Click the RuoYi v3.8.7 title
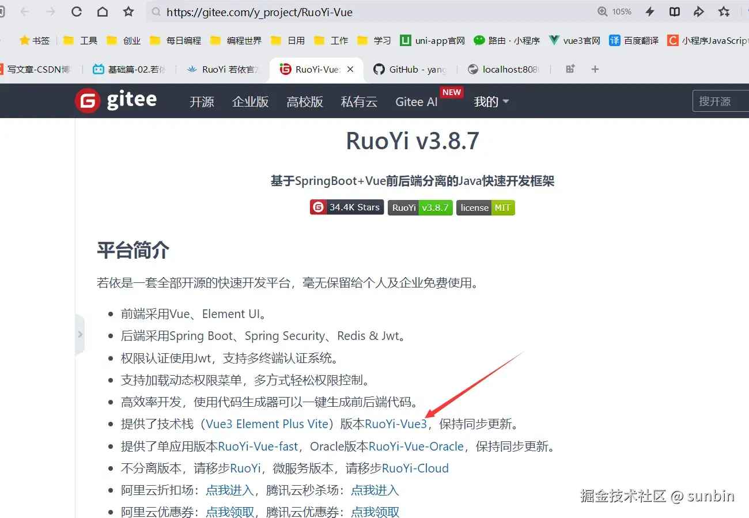Screen dimensions: 749x518 [413, 141]
